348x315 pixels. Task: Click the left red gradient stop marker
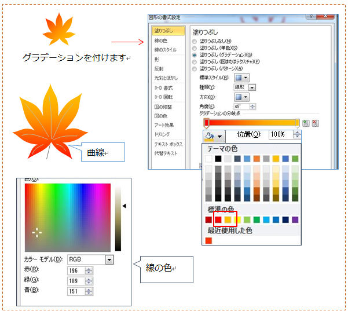tap(206, 123)
